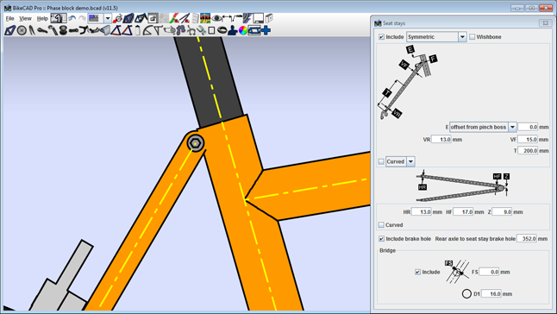Click the FS 0.0 mm field
This screenshot has width=557, height=314.
pos(489,272)
